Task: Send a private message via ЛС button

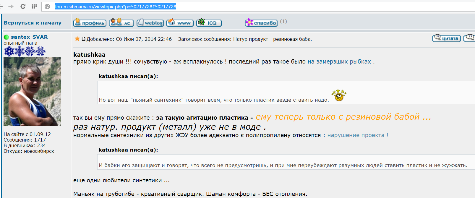Action: 121,22
